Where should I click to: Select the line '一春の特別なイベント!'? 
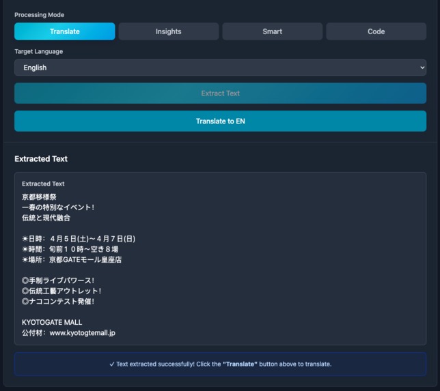pos(58,207)
